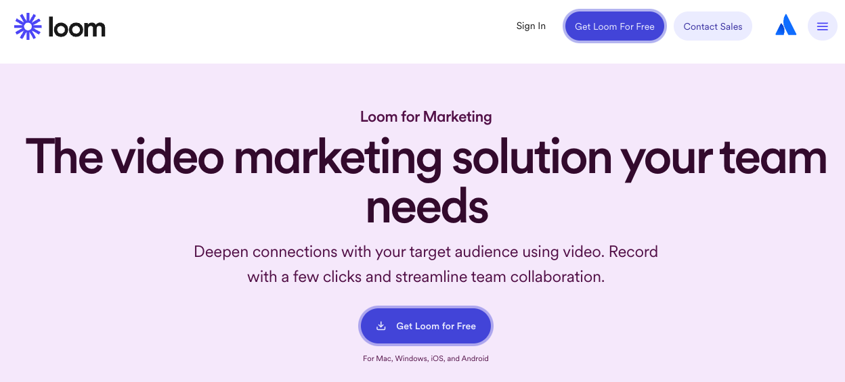Click the loom wordmark text in header
The height and width of the screenshot is (382, 845).
[77, 28]
